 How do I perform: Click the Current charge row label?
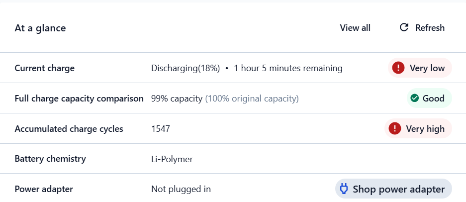[x=45, y=68]
